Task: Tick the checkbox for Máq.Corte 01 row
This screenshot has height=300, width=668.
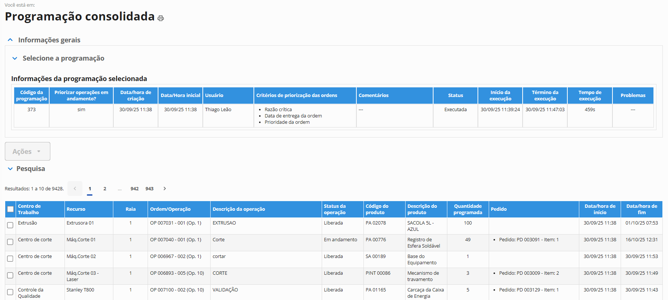Action: 10,242
